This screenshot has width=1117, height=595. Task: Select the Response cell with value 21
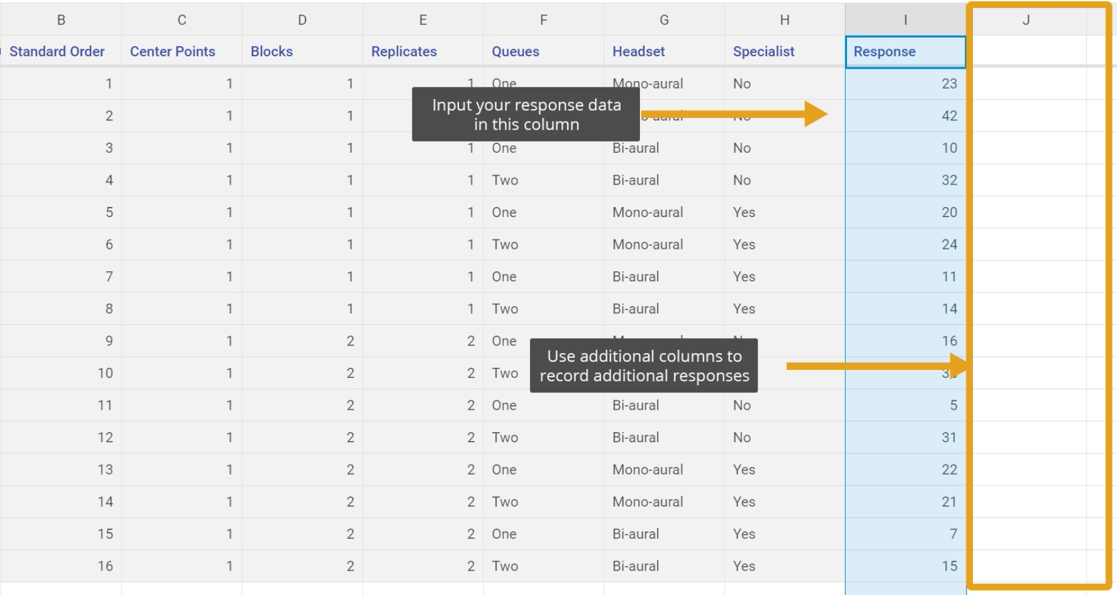(x=905, y=502)
